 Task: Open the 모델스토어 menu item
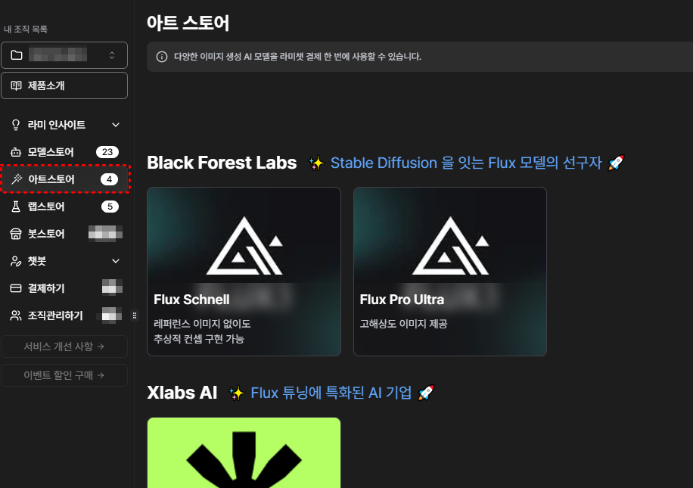click(64, 152)
